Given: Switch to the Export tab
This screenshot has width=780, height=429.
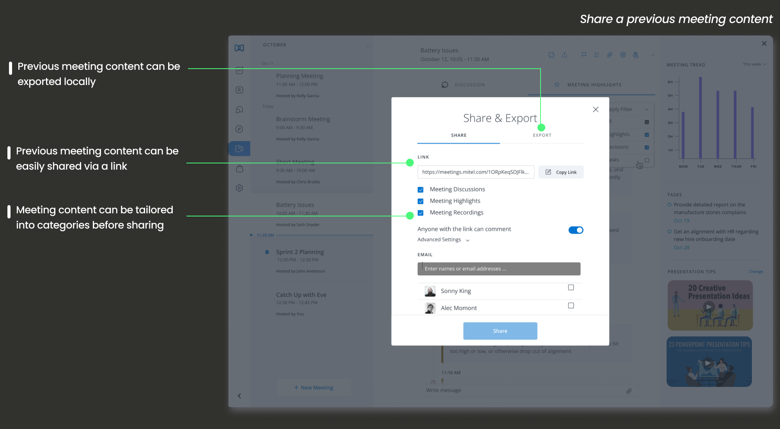Looking at the screenshot, I should click(x=542, y=135).
